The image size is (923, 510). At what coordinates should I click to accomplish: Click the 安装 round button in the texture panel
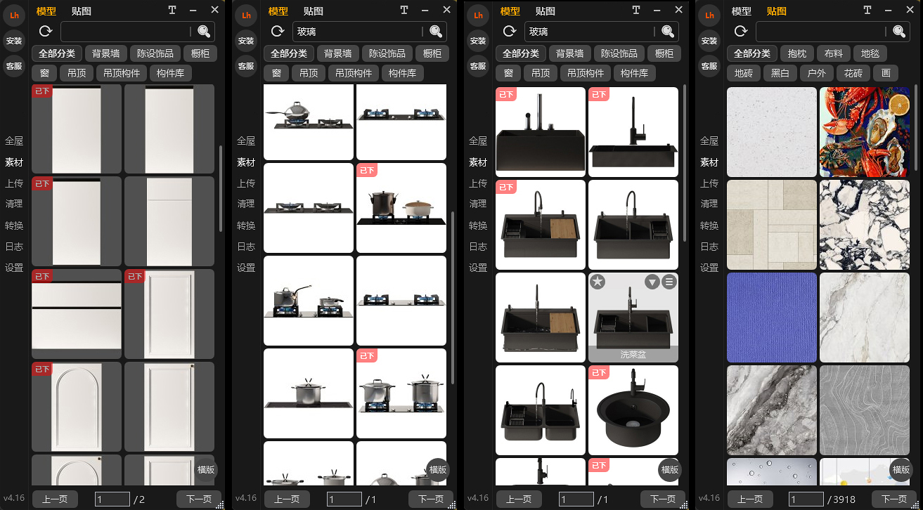coord(709,41)
